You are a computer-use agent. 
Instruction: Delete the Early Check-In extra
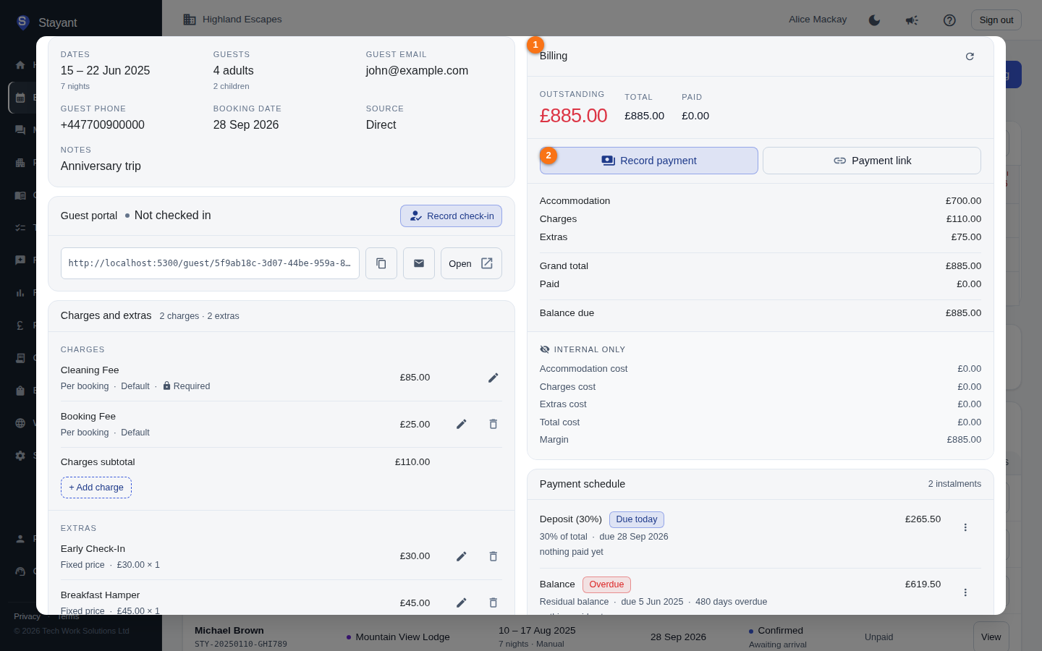click(x=494, y=556)
